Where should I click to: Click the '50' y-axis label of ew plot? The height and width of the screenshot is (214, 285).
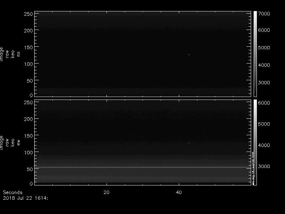[x=30, y=169]
